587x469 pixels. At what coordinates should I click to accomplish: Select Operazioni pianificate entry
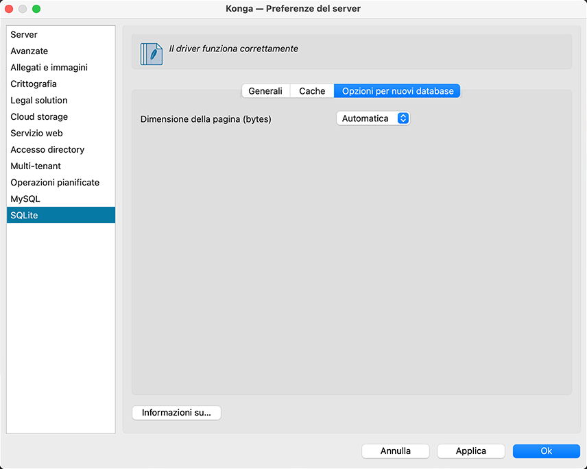(x=55, y=183)
